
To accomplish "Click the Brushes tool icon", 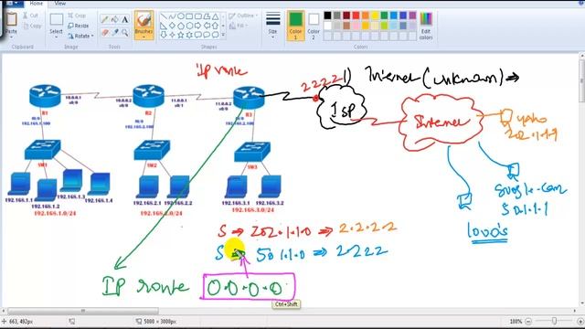I will coord(144,20).
